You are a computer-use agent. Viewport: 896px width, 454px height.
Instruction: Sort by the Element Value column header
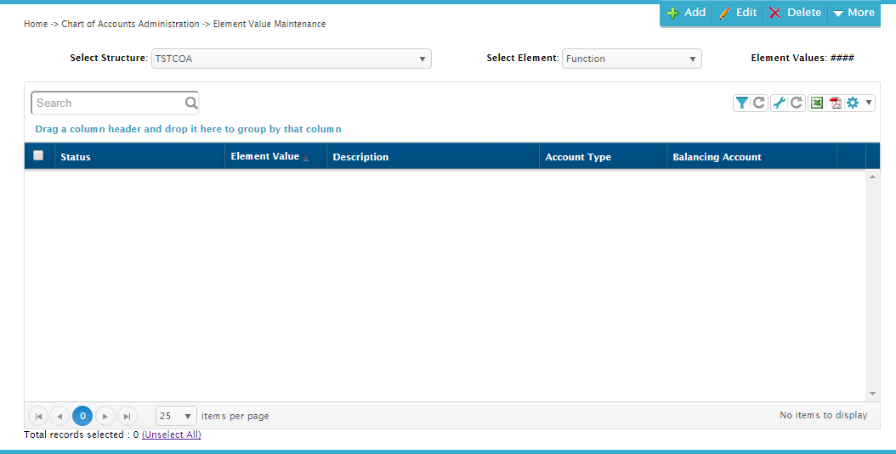click(x=275, y=157)
